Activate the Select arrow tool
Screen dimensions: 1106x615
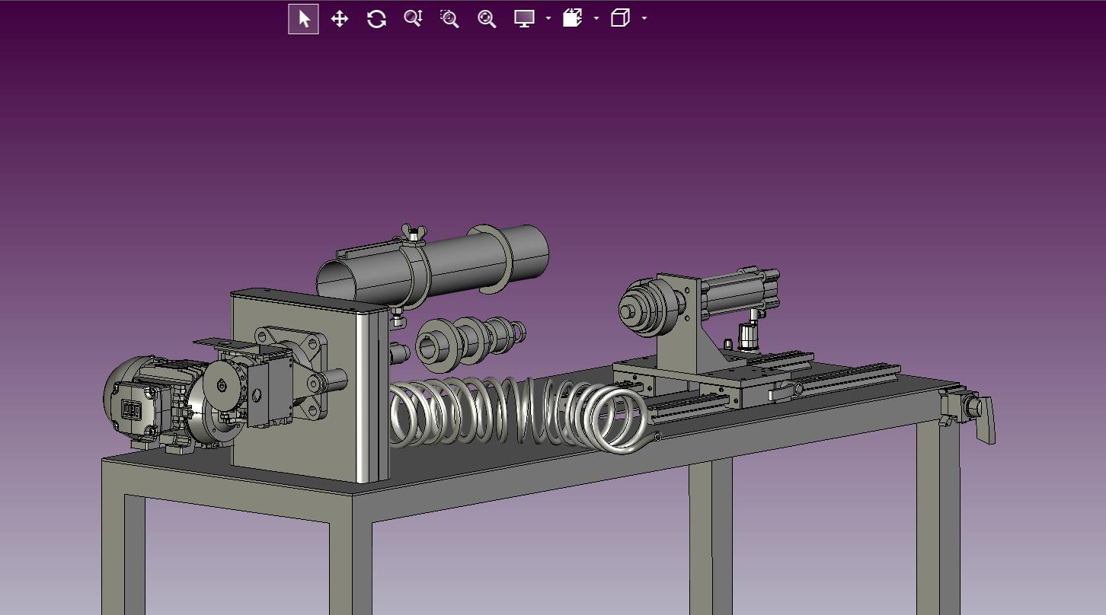pyautogui.click(x=303, y=19)
